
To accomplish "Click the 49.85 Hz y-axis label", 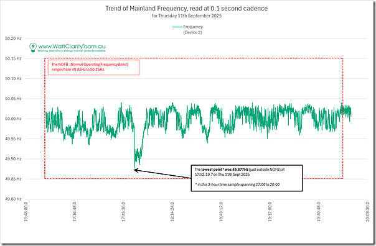I will (13, 179).
